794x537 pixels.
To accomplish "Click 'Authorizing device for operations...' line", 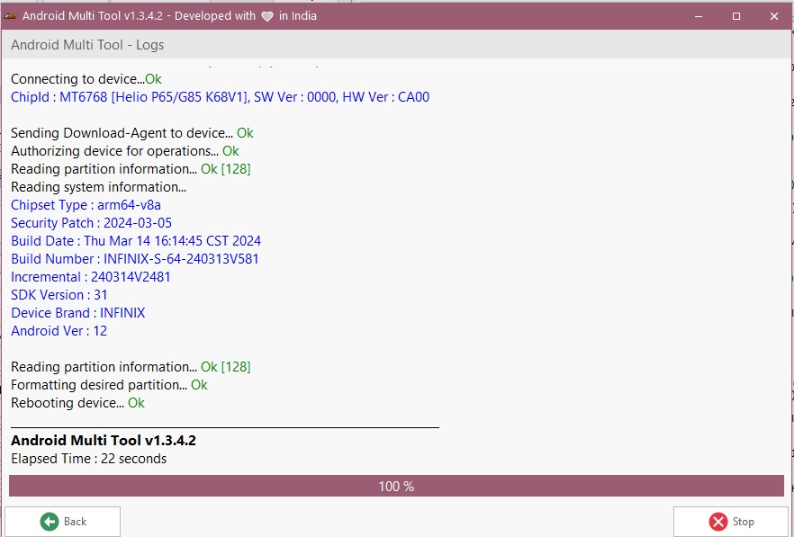I will coord(125,151).
